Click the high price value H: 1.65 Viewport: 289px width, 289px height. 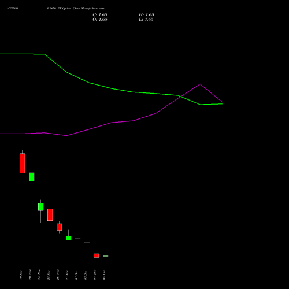pyautogui.click(x=146, y=15)
